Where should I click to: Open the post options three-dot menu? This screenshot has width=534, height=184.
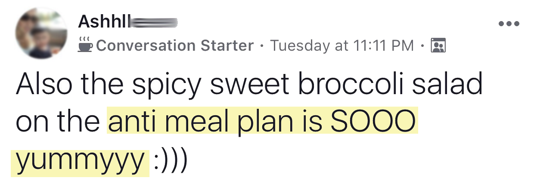(x=509, y=24)
